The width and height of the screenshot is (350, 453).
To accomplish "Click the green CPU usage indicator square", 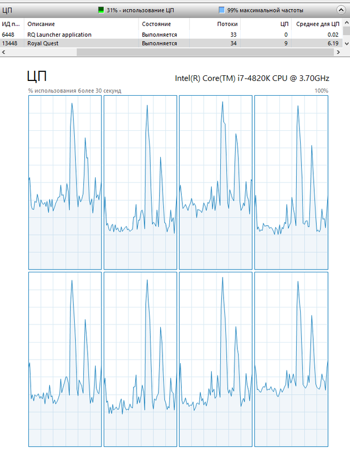I will click(x=101, y=10).
